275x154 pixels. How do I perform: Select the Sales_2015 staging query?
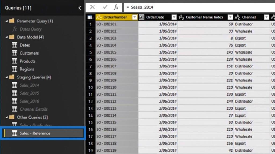[29, 93]
